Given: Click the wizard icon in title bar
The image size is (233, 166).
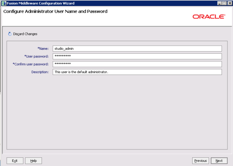Looking at the screenshot, I should point(4,3).
